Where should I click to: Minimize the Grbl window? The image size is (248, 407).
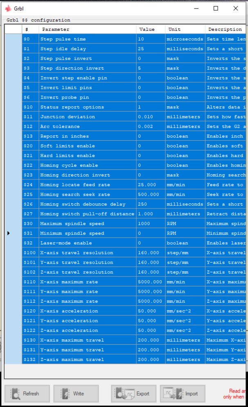pos(196,9)
